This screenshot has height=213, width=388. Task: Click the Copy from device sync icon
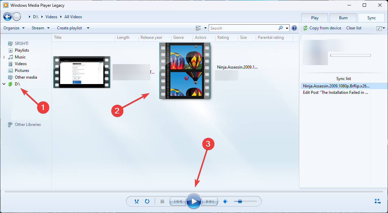(x=305, y=28)
